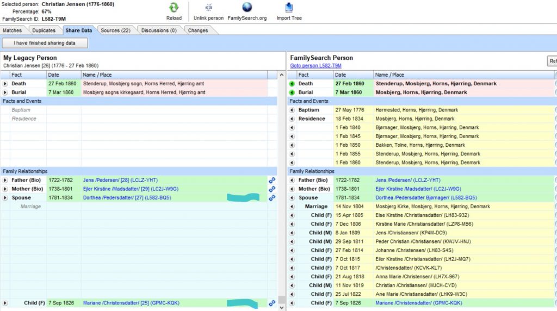557x311 pixels.
Task: Expand the Legacy Burial row
Action: point(5,92)
